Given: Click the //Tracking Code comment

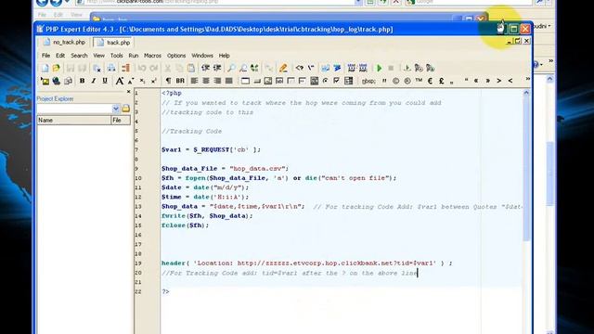Looking at the screenshot, I should [x=191, y=132].
